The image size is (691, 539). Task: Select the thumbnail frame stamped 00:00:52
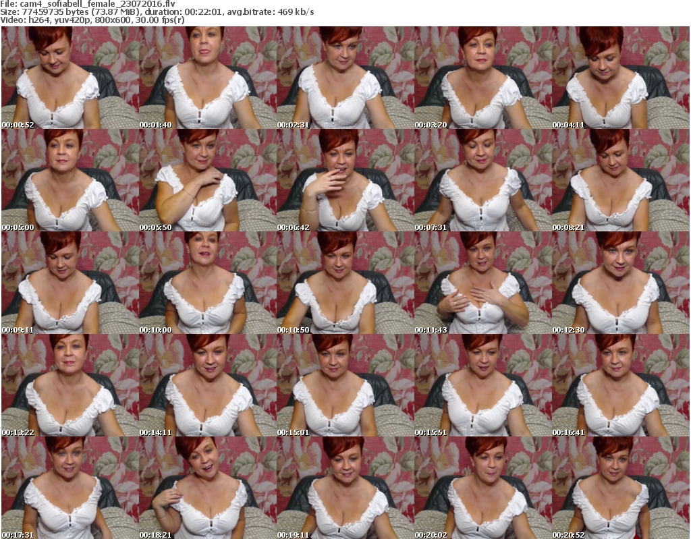(70, 78)
